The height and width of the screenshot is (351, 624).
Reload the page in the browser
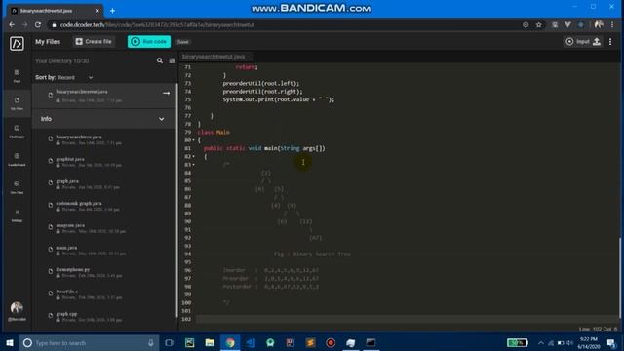tap(38, 24)
